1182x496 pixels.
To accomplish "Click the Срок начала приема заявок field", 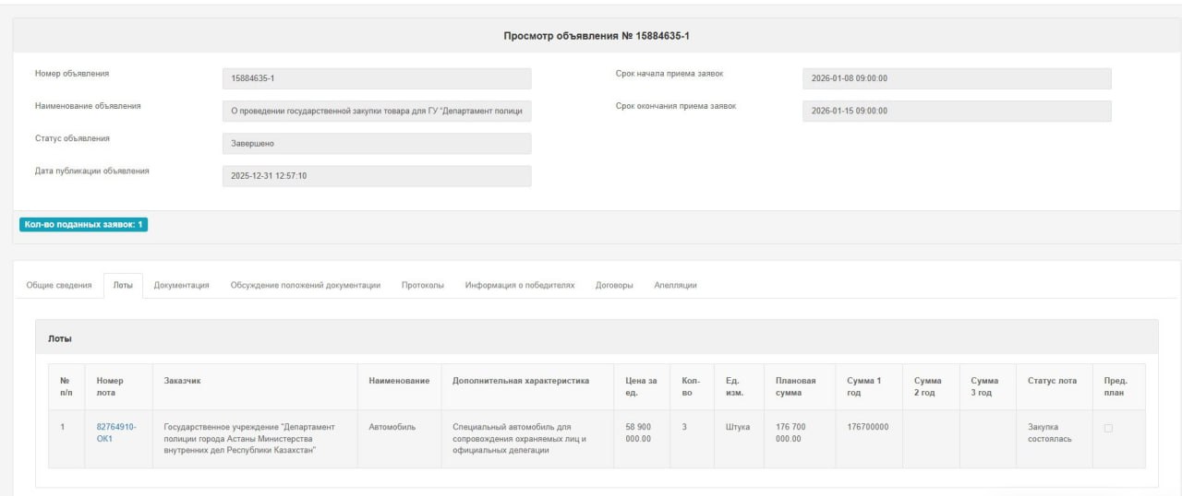I will point(957,78).
